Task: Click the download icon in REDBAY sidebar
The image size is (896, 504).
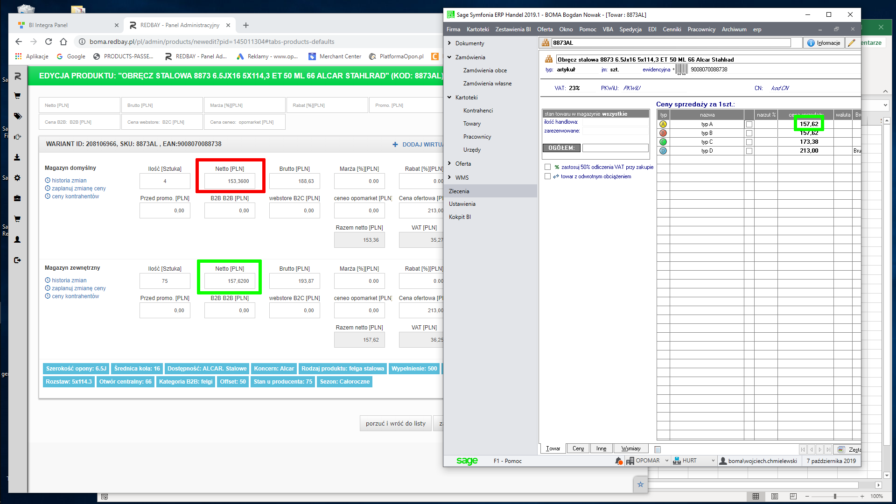Action: click(17, 157)
